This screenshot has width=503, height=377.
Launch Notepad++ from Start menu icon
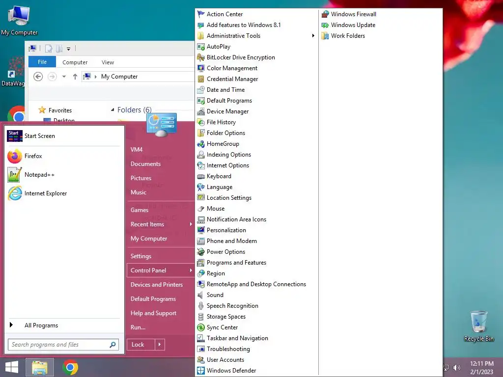[x=15, y=175]
